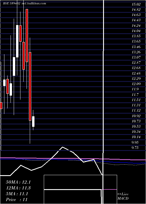This screenshot has height=204, width=146.
Task: Click the 12.87 price axis label
Action: click(x=136, y=63)
